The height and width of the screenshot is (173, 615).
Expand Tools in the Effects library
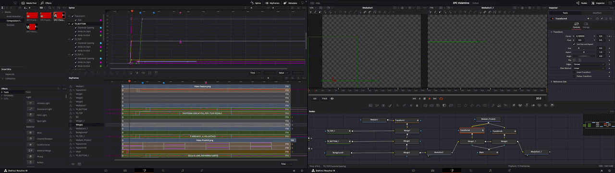[x=2, y=92]
